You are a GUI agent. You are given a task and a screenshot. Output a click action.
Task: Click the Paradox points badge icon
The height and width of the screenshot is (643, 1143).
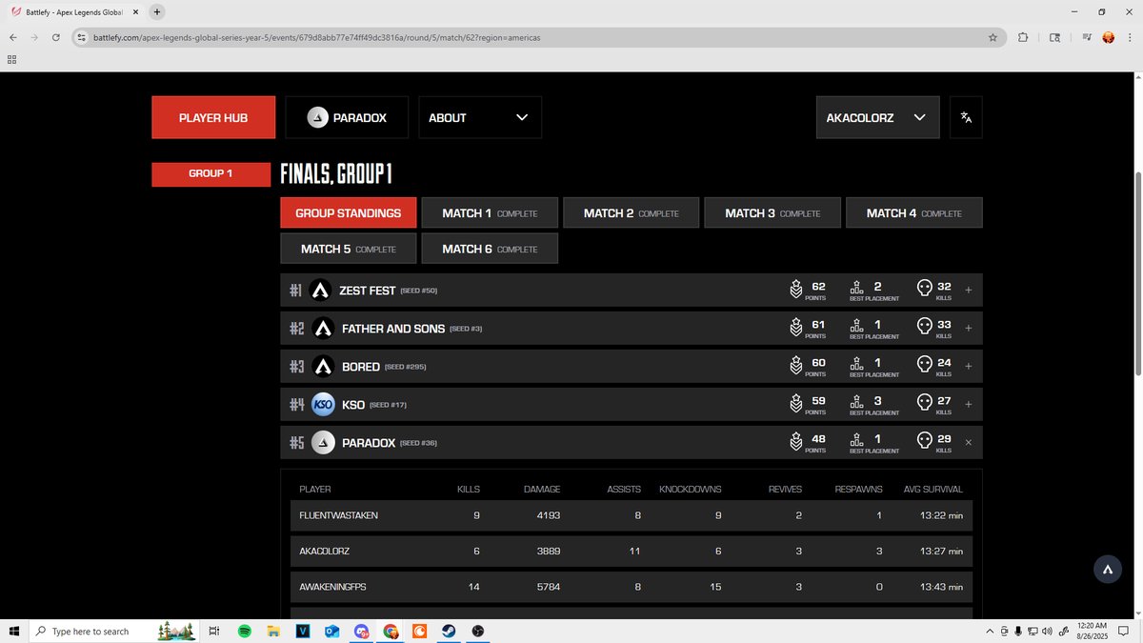click(797, 442)
